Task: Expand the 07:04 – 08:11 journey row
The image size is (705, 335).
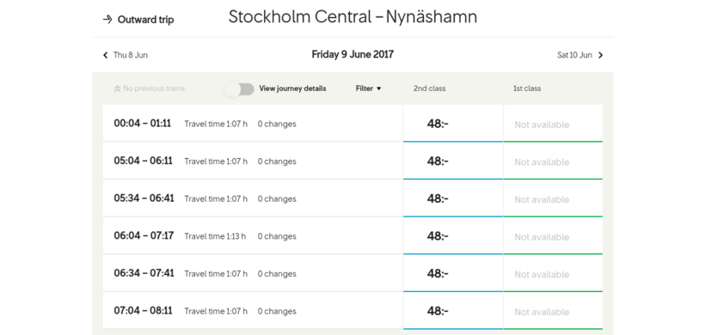Action: tap(253, 311)
